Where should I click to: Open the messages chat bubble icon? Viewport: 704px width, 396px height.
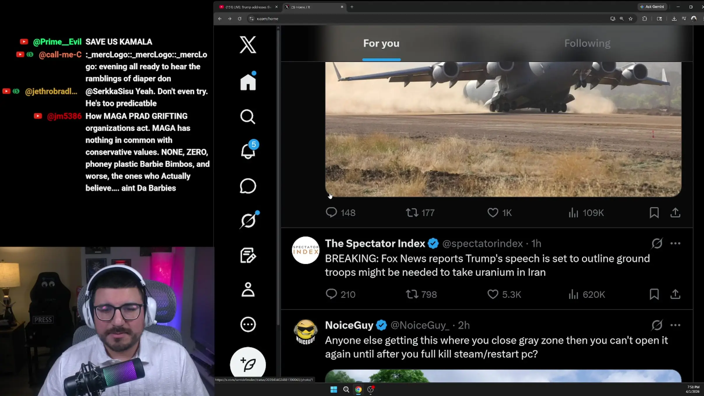pyautogui.click(x=248, y=186)
